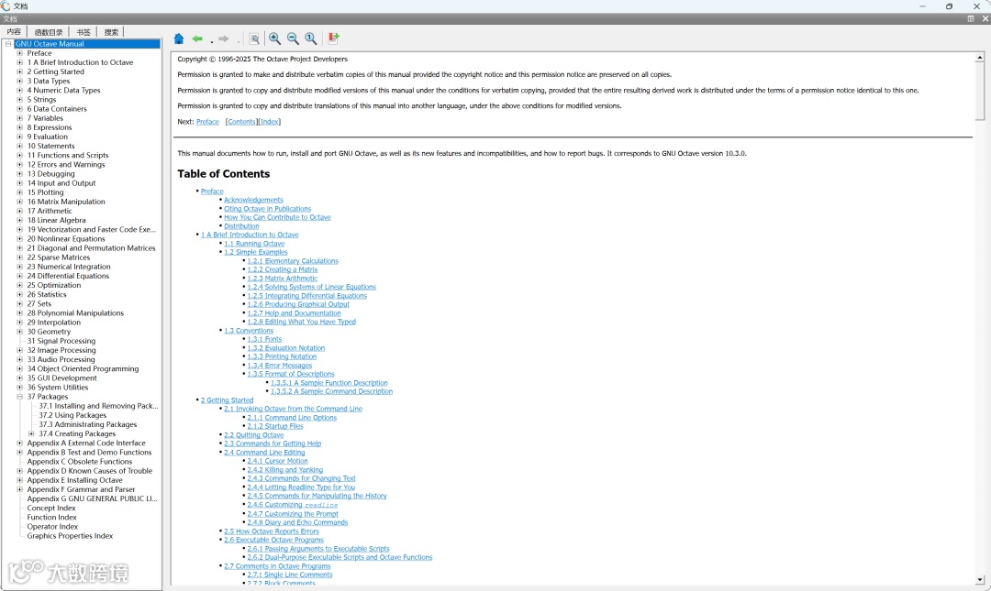Select 34 Object Oriented Programming entry
This screenshot has width=991, height=591.
click(83, 368)
